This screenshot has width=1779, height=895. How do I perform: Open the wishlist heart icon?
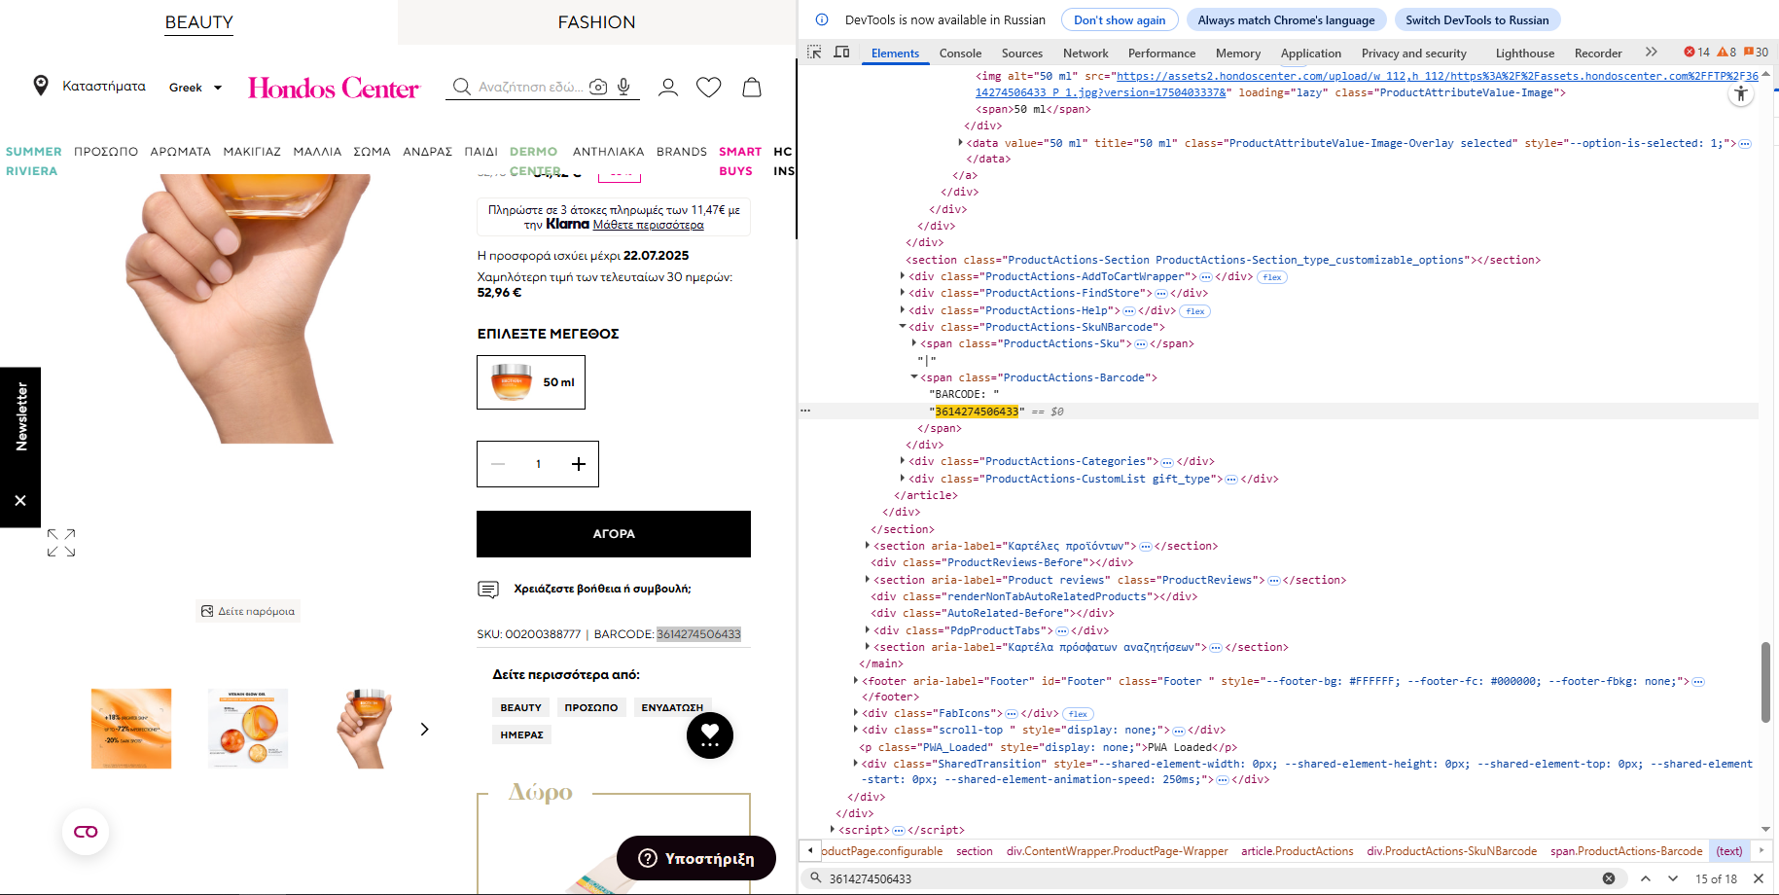[709, 88]
